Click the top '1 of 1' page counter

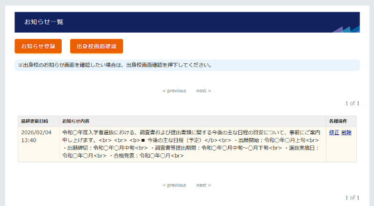coord(352,103)
